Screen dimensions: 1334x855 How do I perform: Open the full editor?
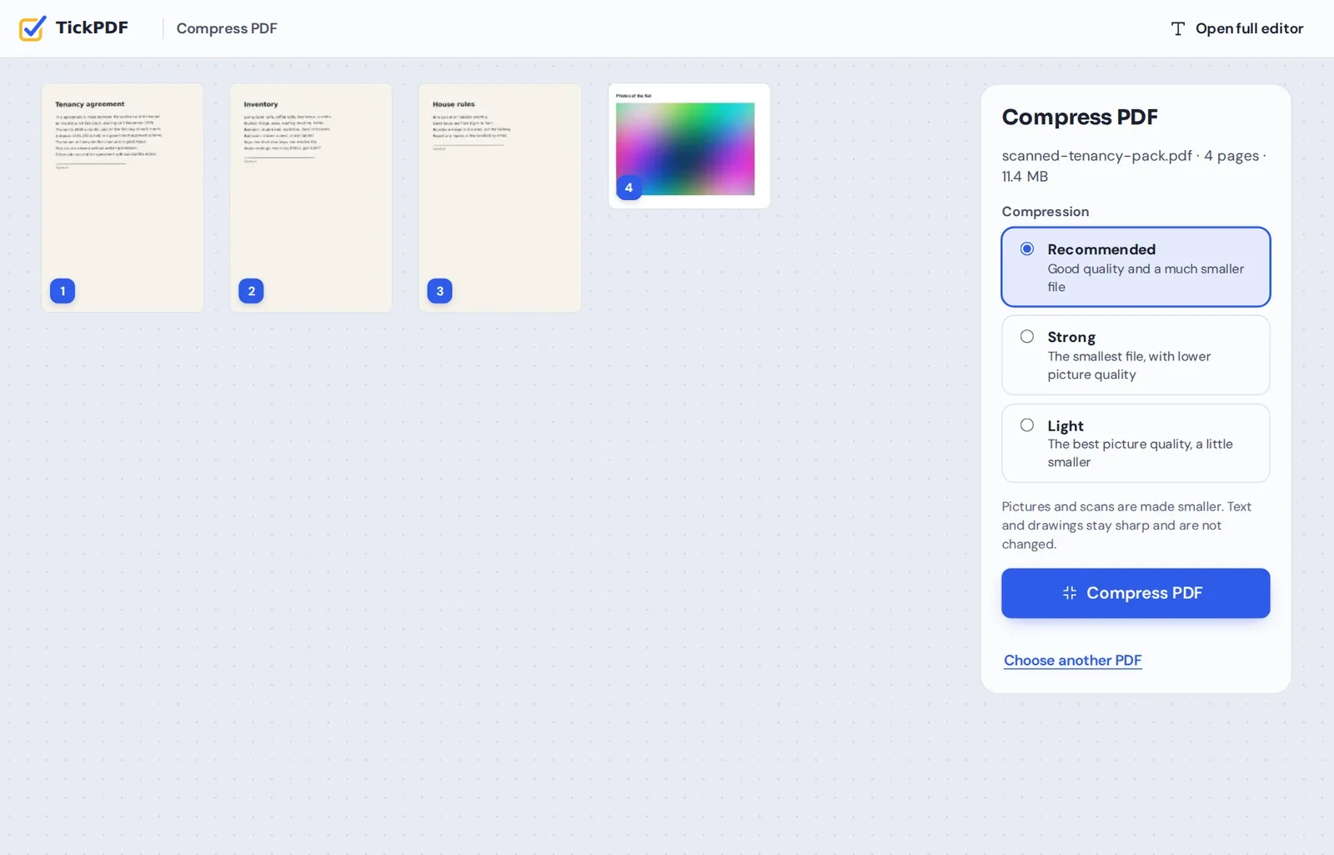(1237, 28)
